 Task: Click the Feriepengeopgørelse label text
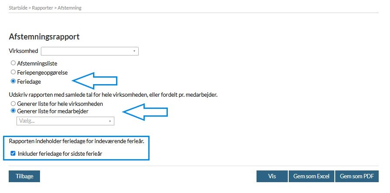pyautogui.click(x=42, y=72)
